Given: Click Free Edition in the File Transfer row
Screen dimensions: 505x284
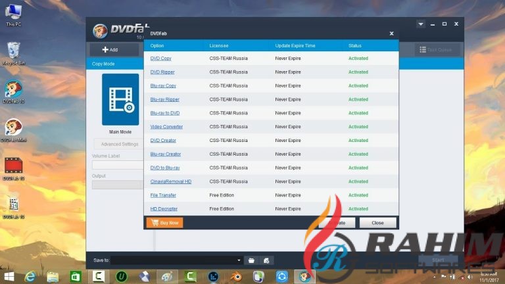Looking at the screenshot, I should point(222,195).
